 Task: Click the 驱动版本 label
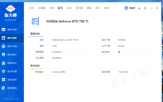(40, 72)
